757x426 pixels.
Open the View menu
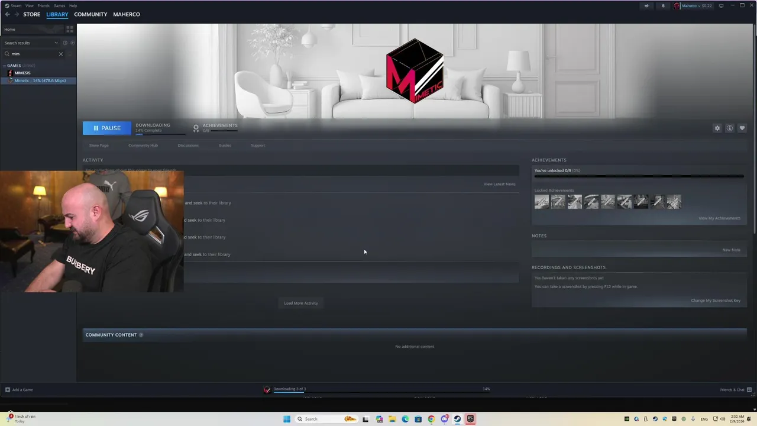coord(29,5)
